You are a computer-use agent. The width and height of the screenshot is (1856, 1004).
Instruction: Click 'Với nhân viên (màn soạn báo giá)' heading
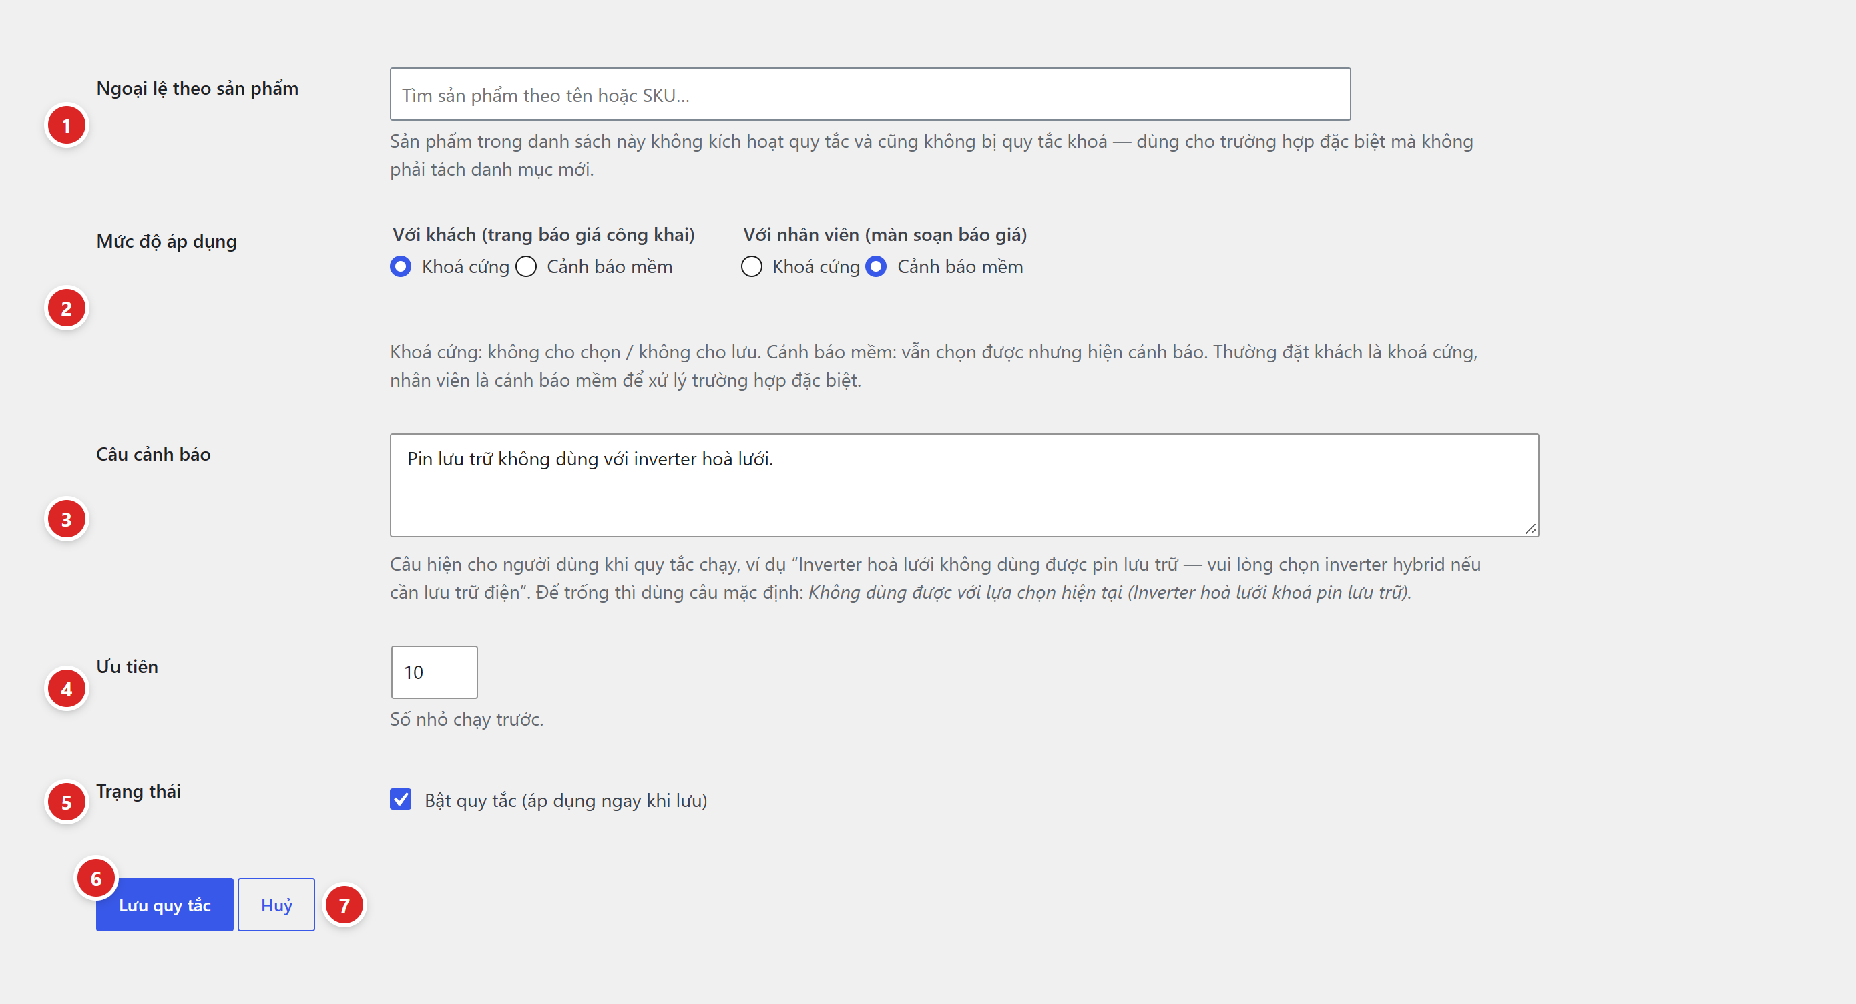click(885, 235)
